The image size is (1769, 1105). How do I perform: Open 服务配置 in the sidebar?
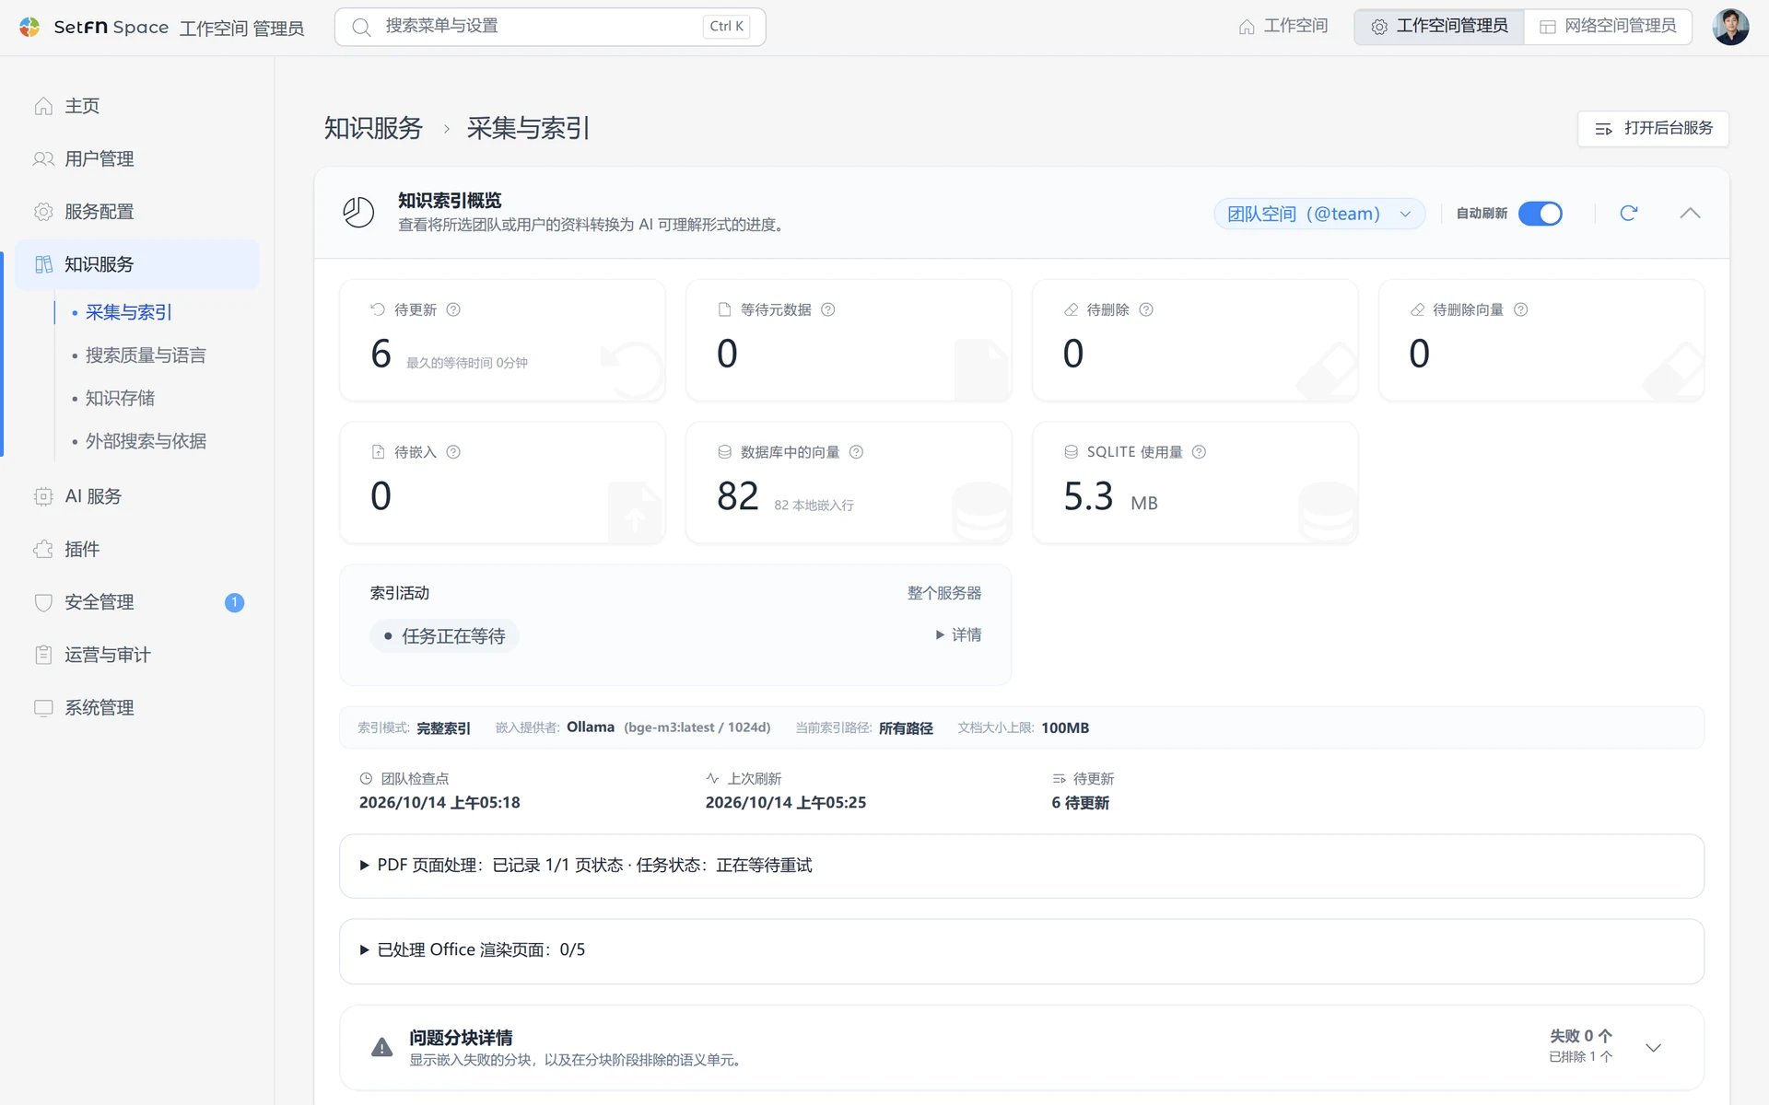(136, 212)
